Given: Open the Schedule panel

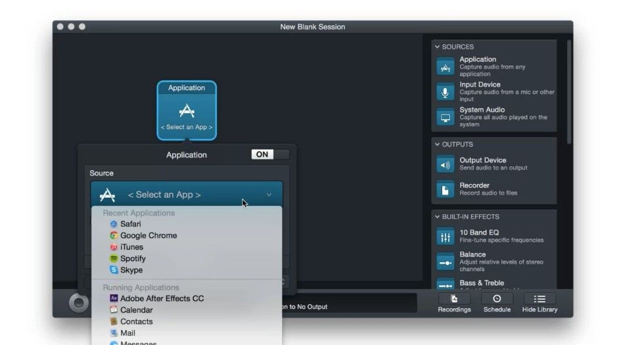Looking at the screenshot, I should tap(497, 303).
